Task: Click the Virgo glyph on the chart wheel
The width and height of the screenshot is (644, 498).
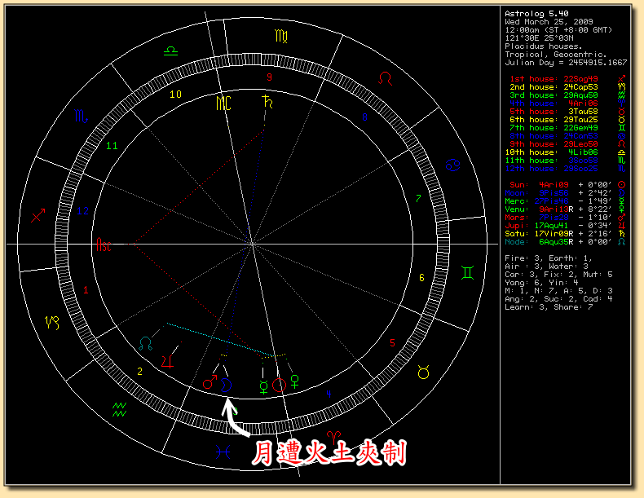Action: (281, 36)
